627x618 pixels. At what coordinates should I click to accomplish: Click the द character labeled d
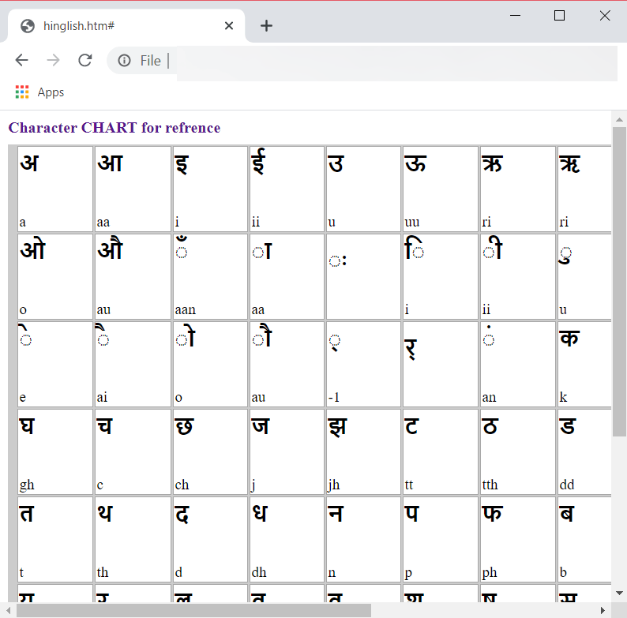point(182,514)
